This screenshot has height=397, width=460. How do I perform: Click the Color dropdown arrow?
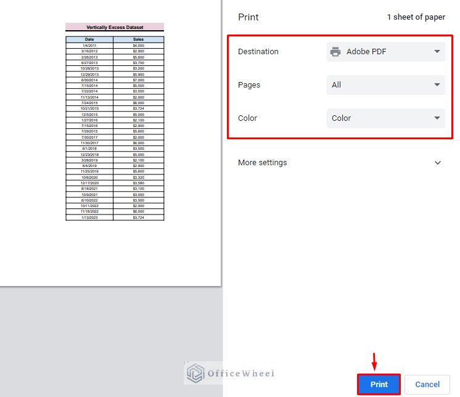[x=437, y=118]
